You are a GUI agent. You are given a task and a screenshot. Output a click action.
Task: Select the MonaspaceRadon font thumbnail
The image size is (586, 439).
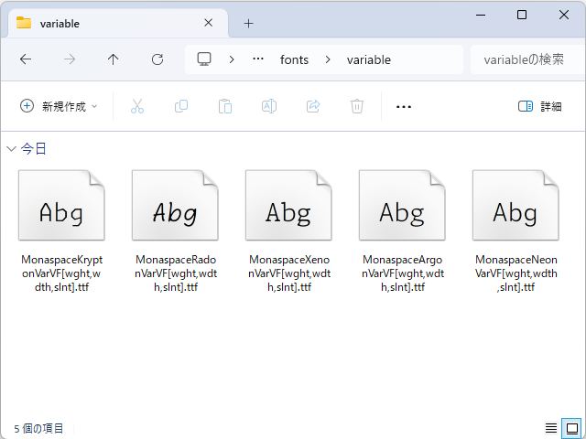175,205
